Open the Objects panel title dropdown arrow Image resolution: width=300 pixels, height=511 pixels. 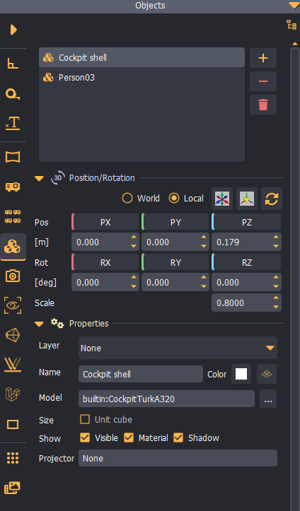point(293,5)
